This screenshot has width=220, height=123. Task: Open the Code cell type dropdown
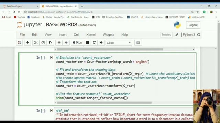tap(119, 43)
